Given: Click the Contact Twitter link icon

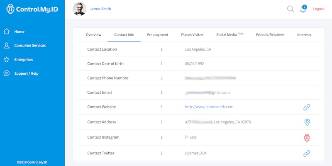Looking at the screenshot, I should click(307, 154).
